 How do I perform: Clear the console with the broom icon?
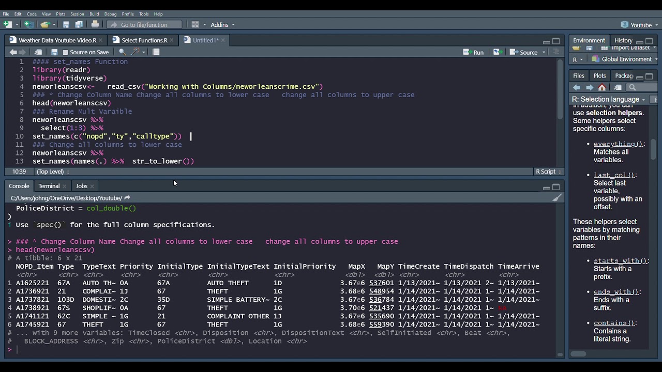coord(557,198)
